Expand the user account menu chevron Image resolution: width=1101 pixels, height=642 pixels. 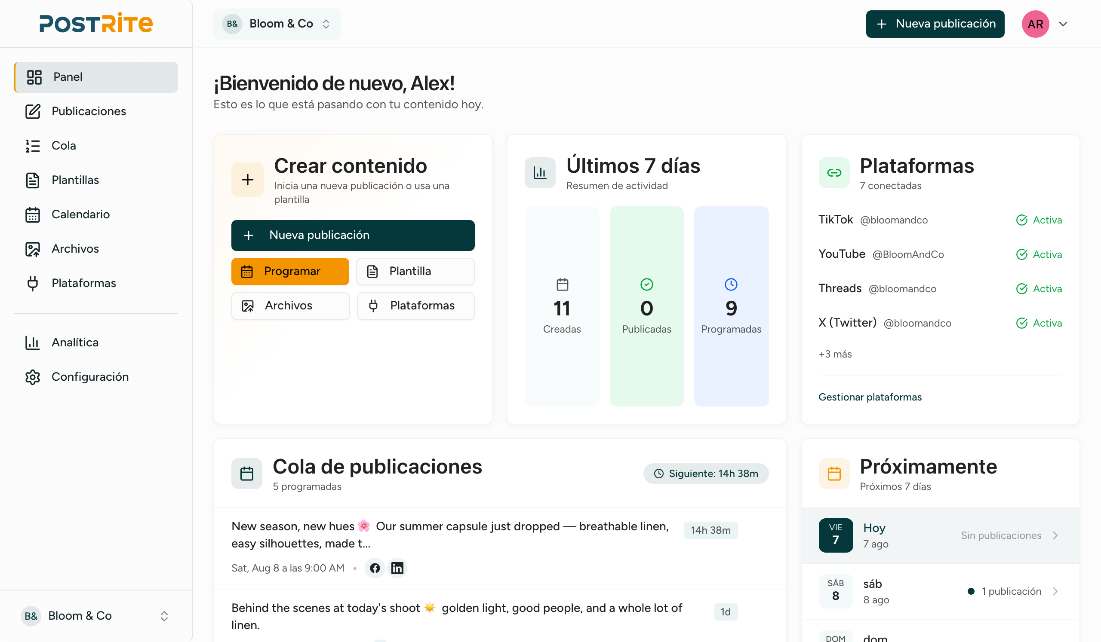[x=1064, y=24]
